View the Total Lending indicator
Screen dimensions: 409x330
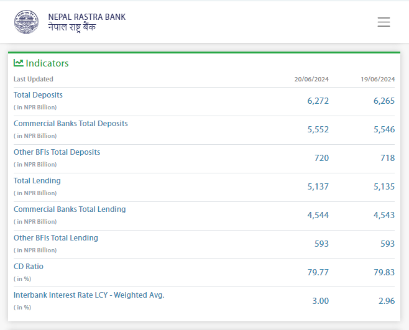pyautogui.click(x=37, y=181)
